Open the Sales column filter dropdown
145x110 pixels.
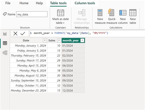point(59,40)
